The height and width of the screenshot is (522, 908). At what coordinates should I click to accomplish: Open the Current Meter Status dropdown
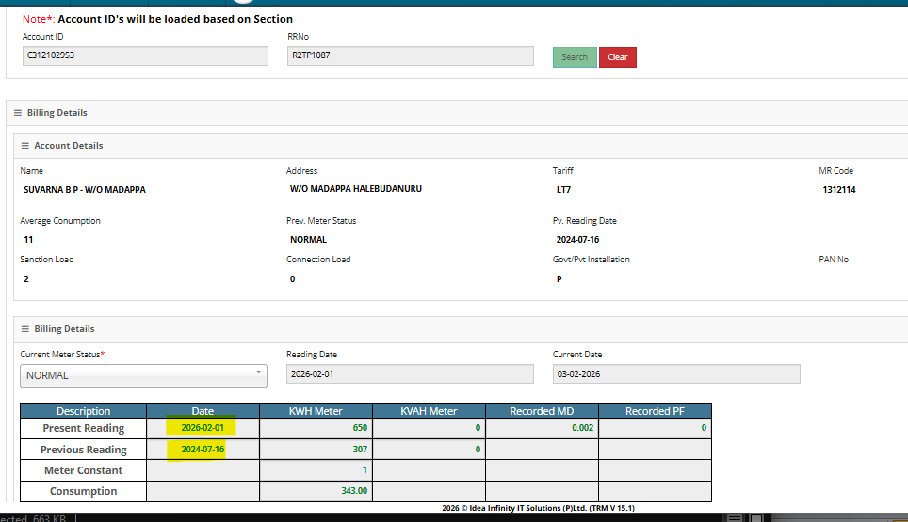point(143,375)
